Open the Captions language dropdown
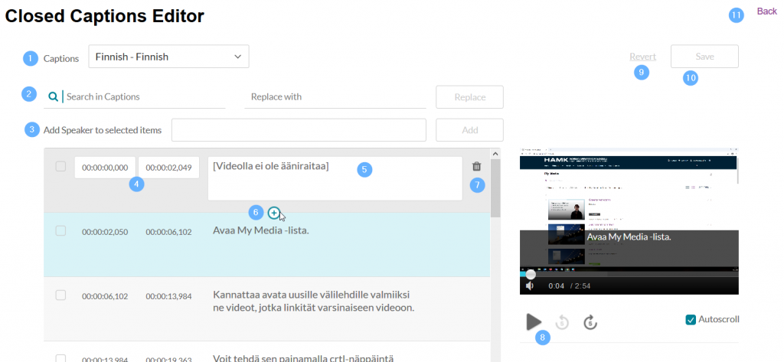 pyautogui.click(x=168, y=57)
